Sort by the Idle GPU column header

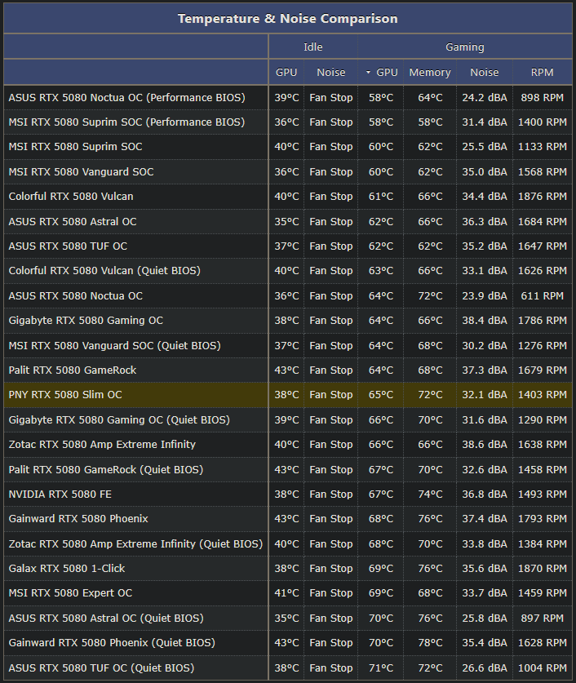(286, 73)
